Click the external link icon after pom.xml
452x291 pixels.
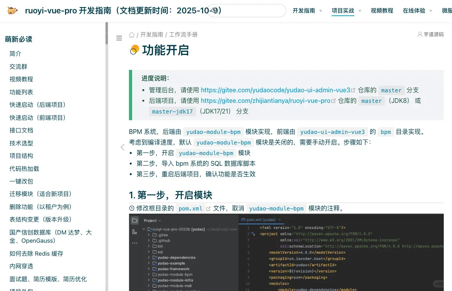209,209
